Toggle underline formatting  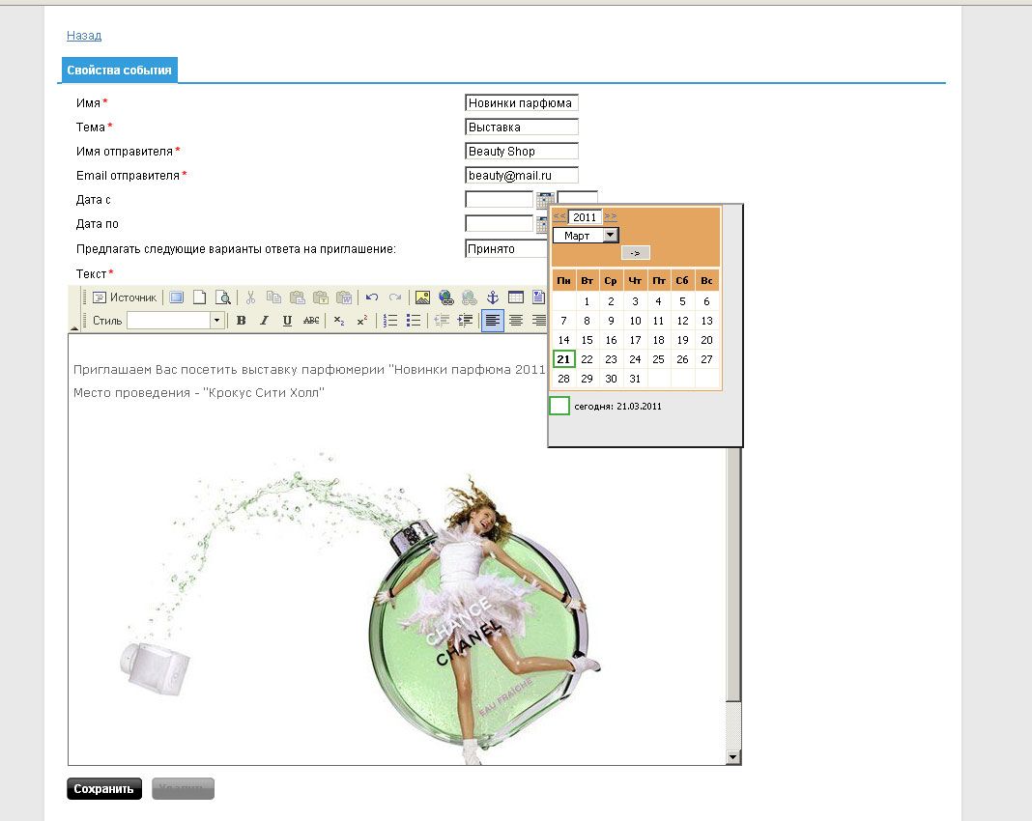pos(287,321)
